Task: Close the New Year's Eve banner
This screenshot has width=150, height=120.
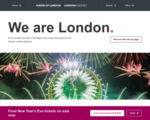Action: (134, 113)
